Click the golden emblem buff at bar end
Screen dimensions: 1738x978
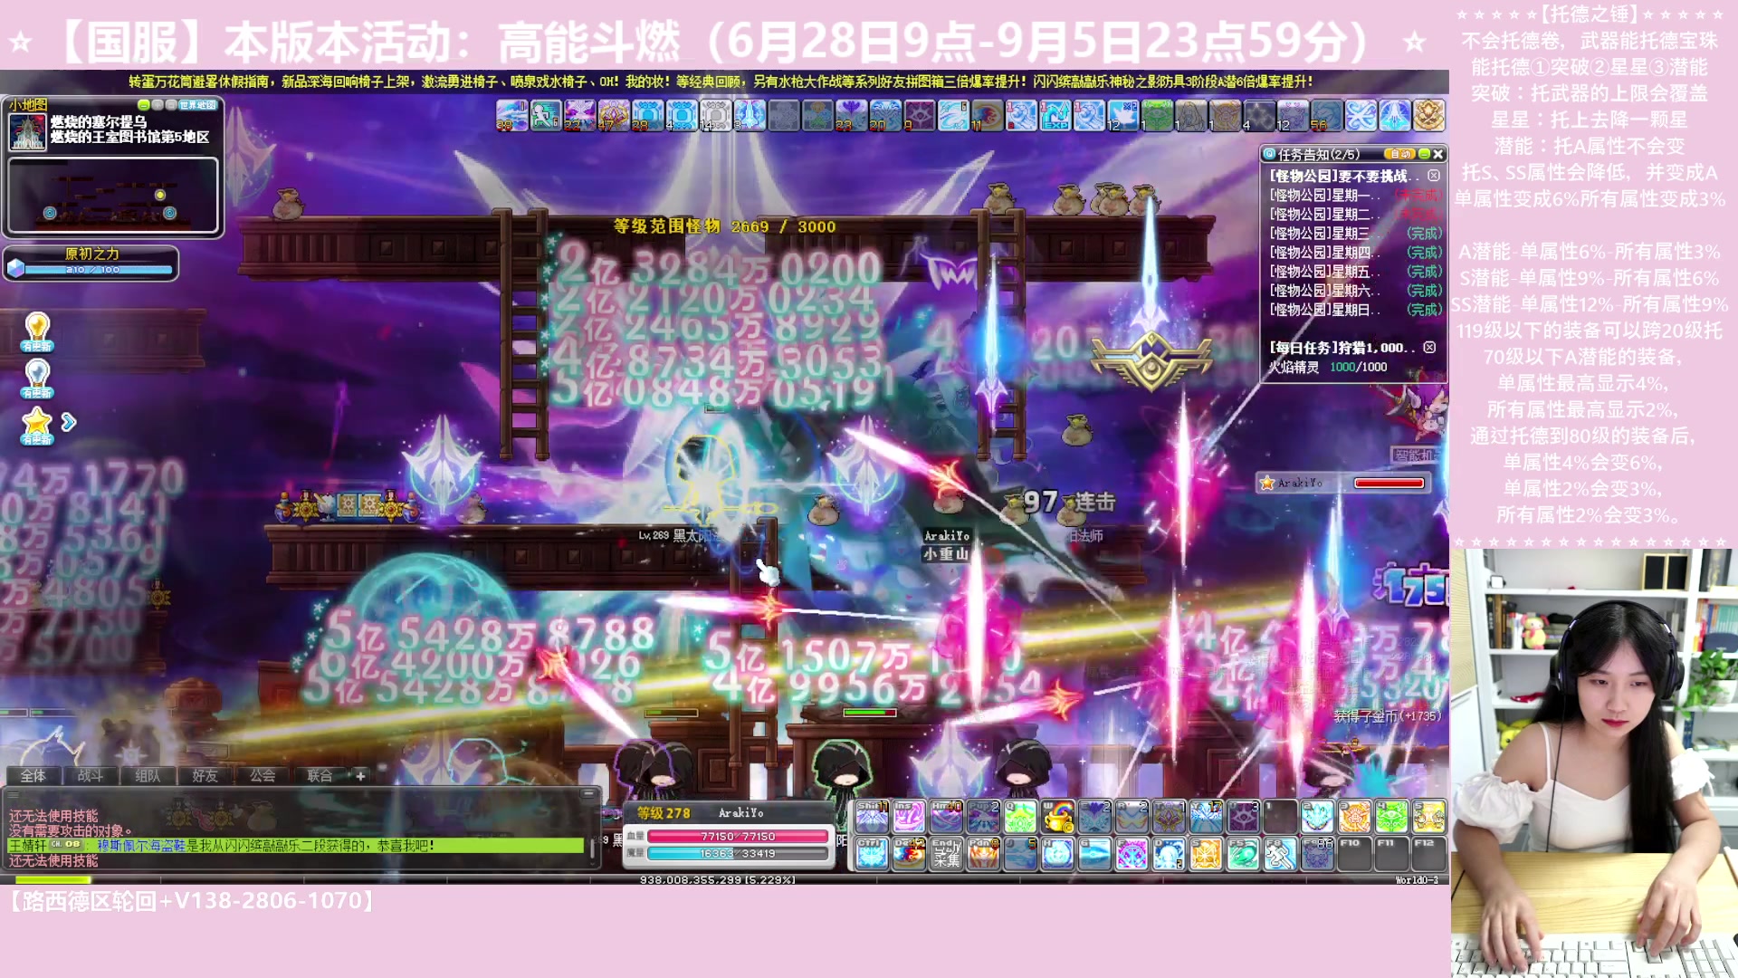[x=1429, y=116]
